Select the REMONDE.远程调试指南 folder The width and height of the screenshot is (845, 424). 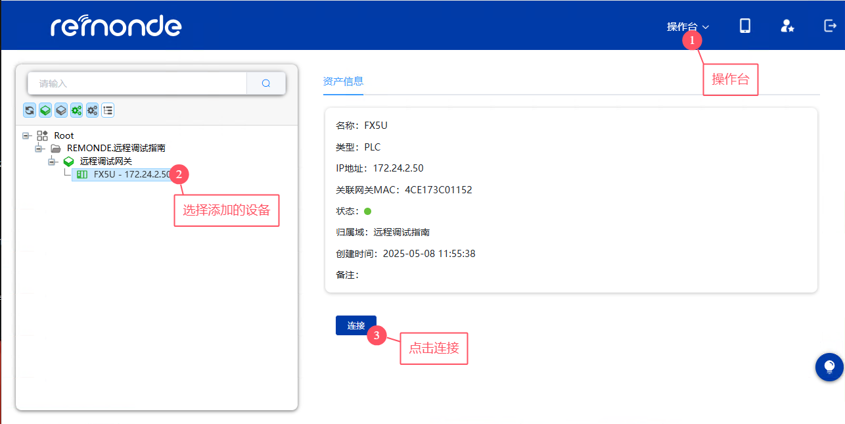coord(116,149)
